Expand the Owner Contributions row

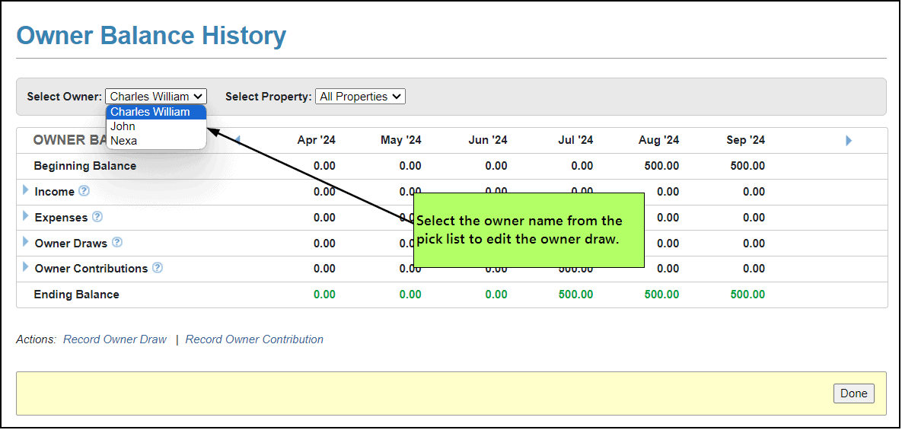click(26, 267)
